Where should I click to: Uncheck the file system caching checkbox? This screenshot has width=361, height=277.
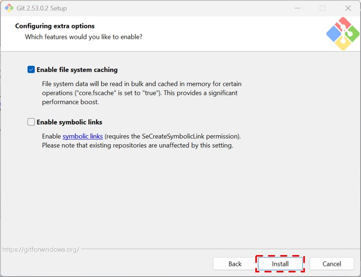click(31, 70)
